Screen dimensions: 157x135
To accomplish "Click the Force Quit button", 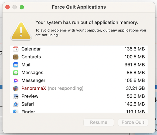I will (x=133, y=123).
